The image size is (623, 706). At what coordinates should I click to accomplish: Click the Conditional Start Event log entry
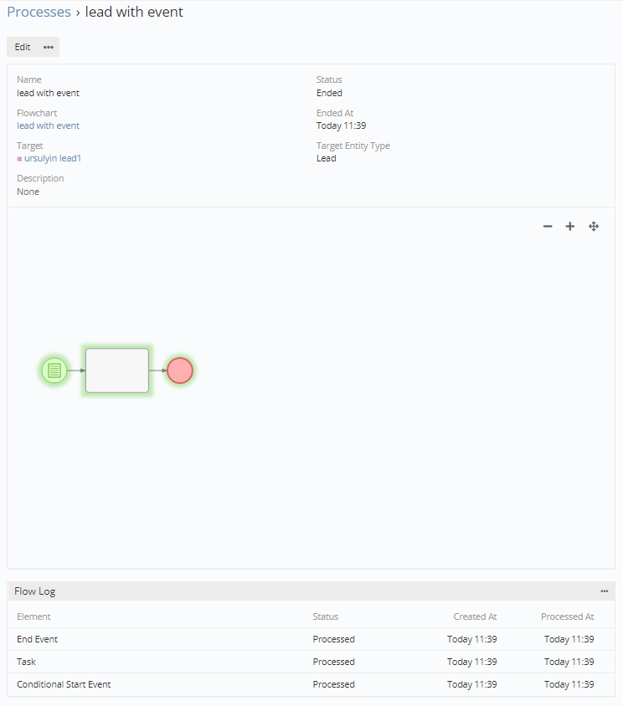click(x=64, y=684)
